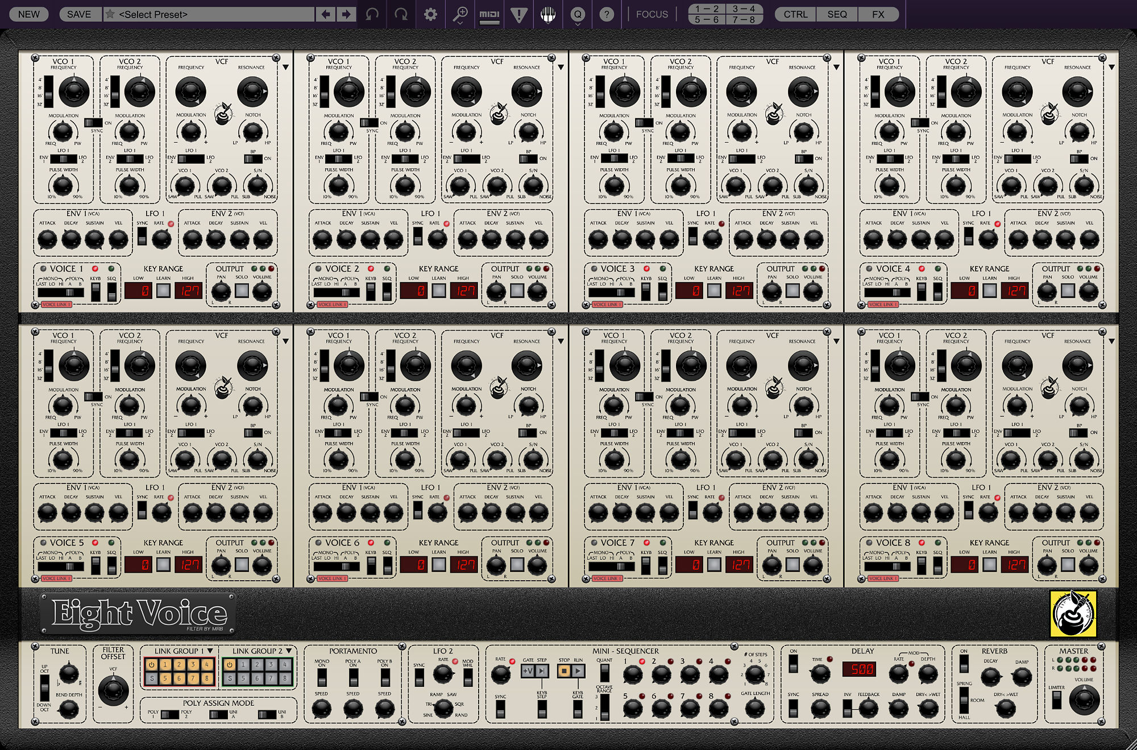Open the MIDI tab icon
This screenshot has height=750, width=1137.
489,14
